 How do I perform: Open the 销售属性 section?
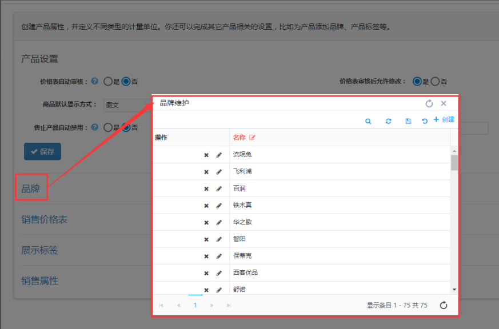pyautogui.click(x=39, y=281)
